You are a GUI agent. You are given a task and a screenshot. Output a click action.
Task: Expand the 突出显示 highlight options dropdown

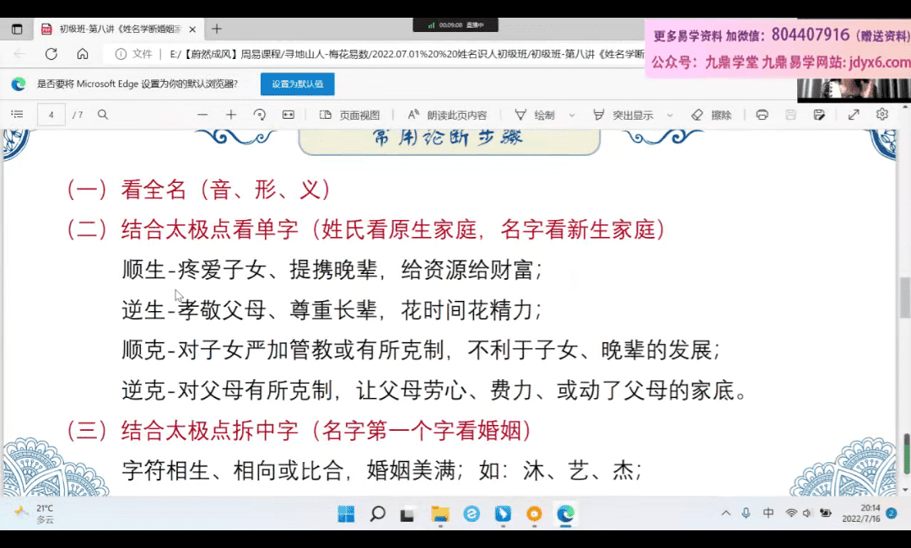pos(671,116)
